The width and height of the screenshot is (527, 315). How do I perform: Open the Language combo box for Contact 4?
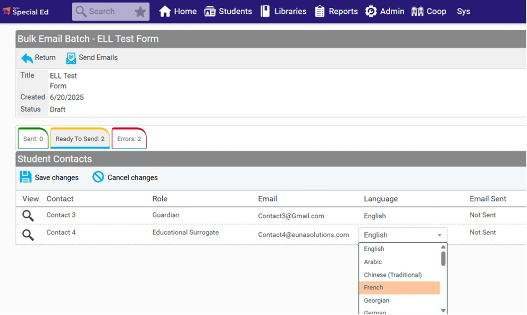coord(403,235)
